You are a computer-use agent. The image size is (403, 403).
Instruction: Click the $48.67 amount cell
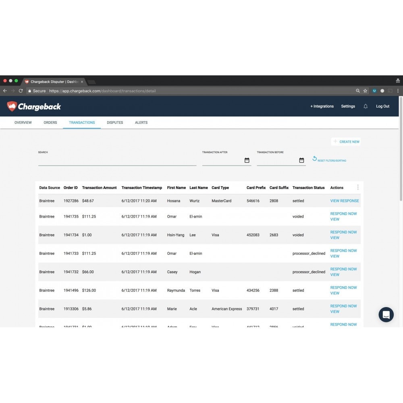click(x=87, y=201)
